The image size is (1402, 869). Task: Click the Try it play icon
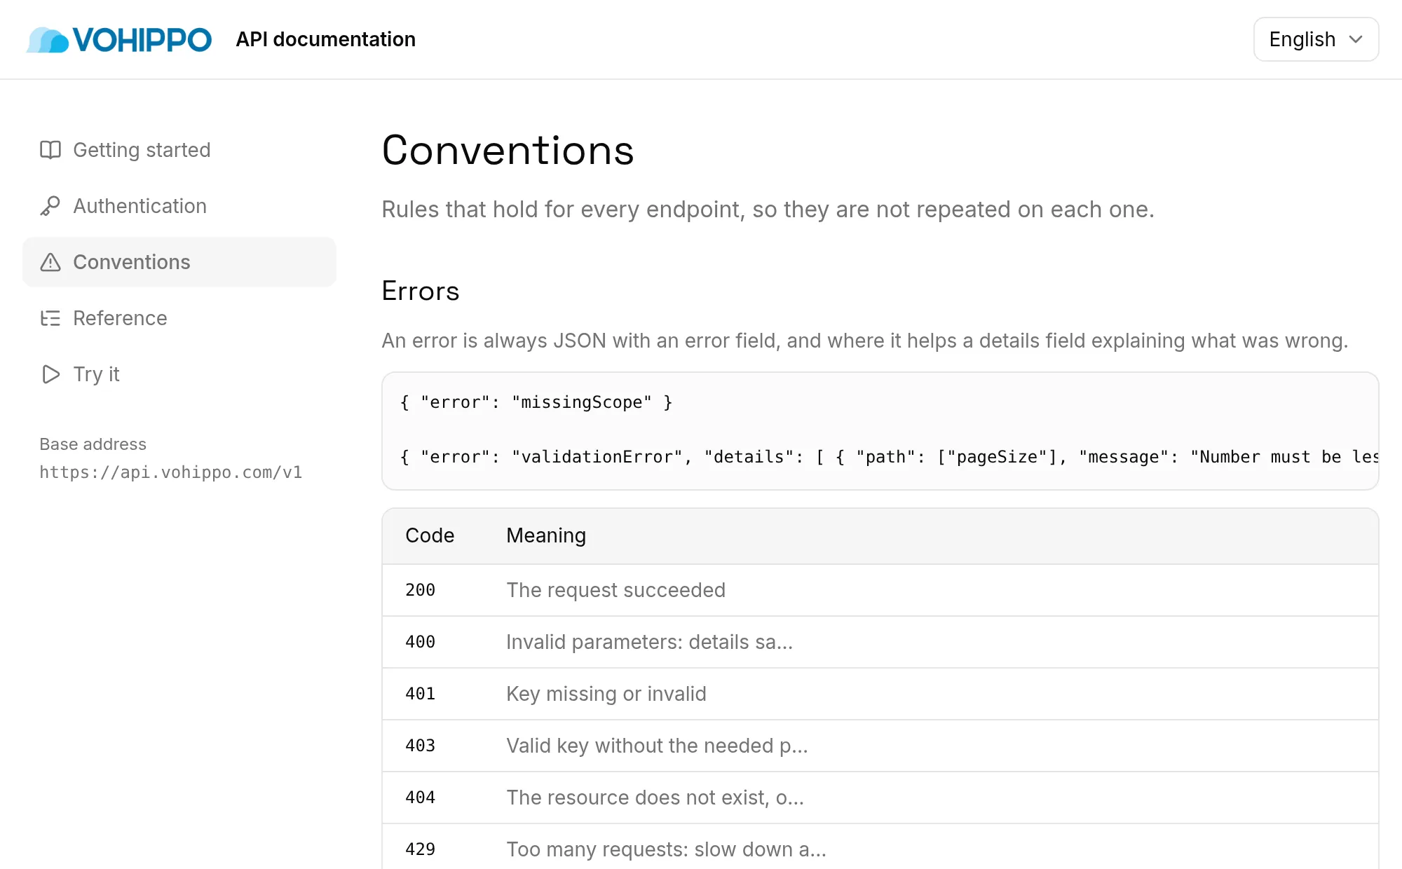coord(50,374)
